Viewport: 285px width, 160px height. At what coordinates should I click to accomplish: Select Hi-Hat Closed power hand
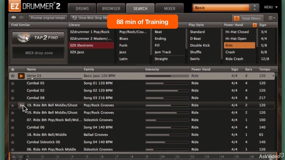tap(237, 32)
